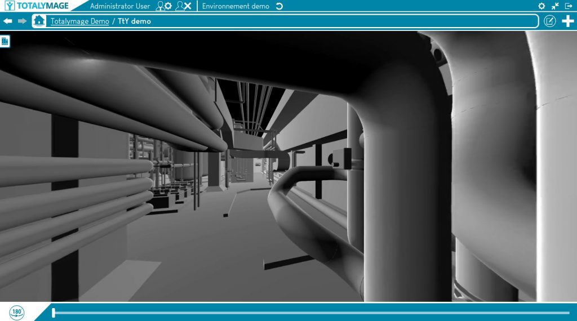The height and width of the screenshot is (321, 577).
Task: Click the timeline slider handle
Action: click(54, 313)
